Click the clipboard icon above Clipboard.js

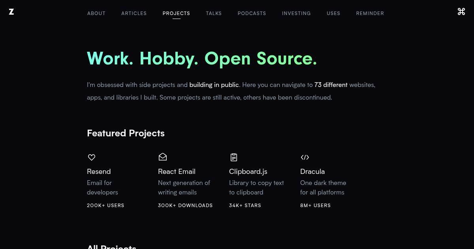pos(234,157)
